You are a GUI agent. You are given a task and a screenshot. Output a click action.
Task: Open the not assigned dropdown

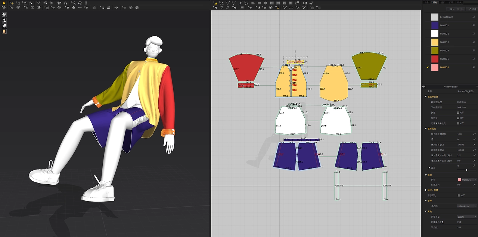click(x=467, y=206)
